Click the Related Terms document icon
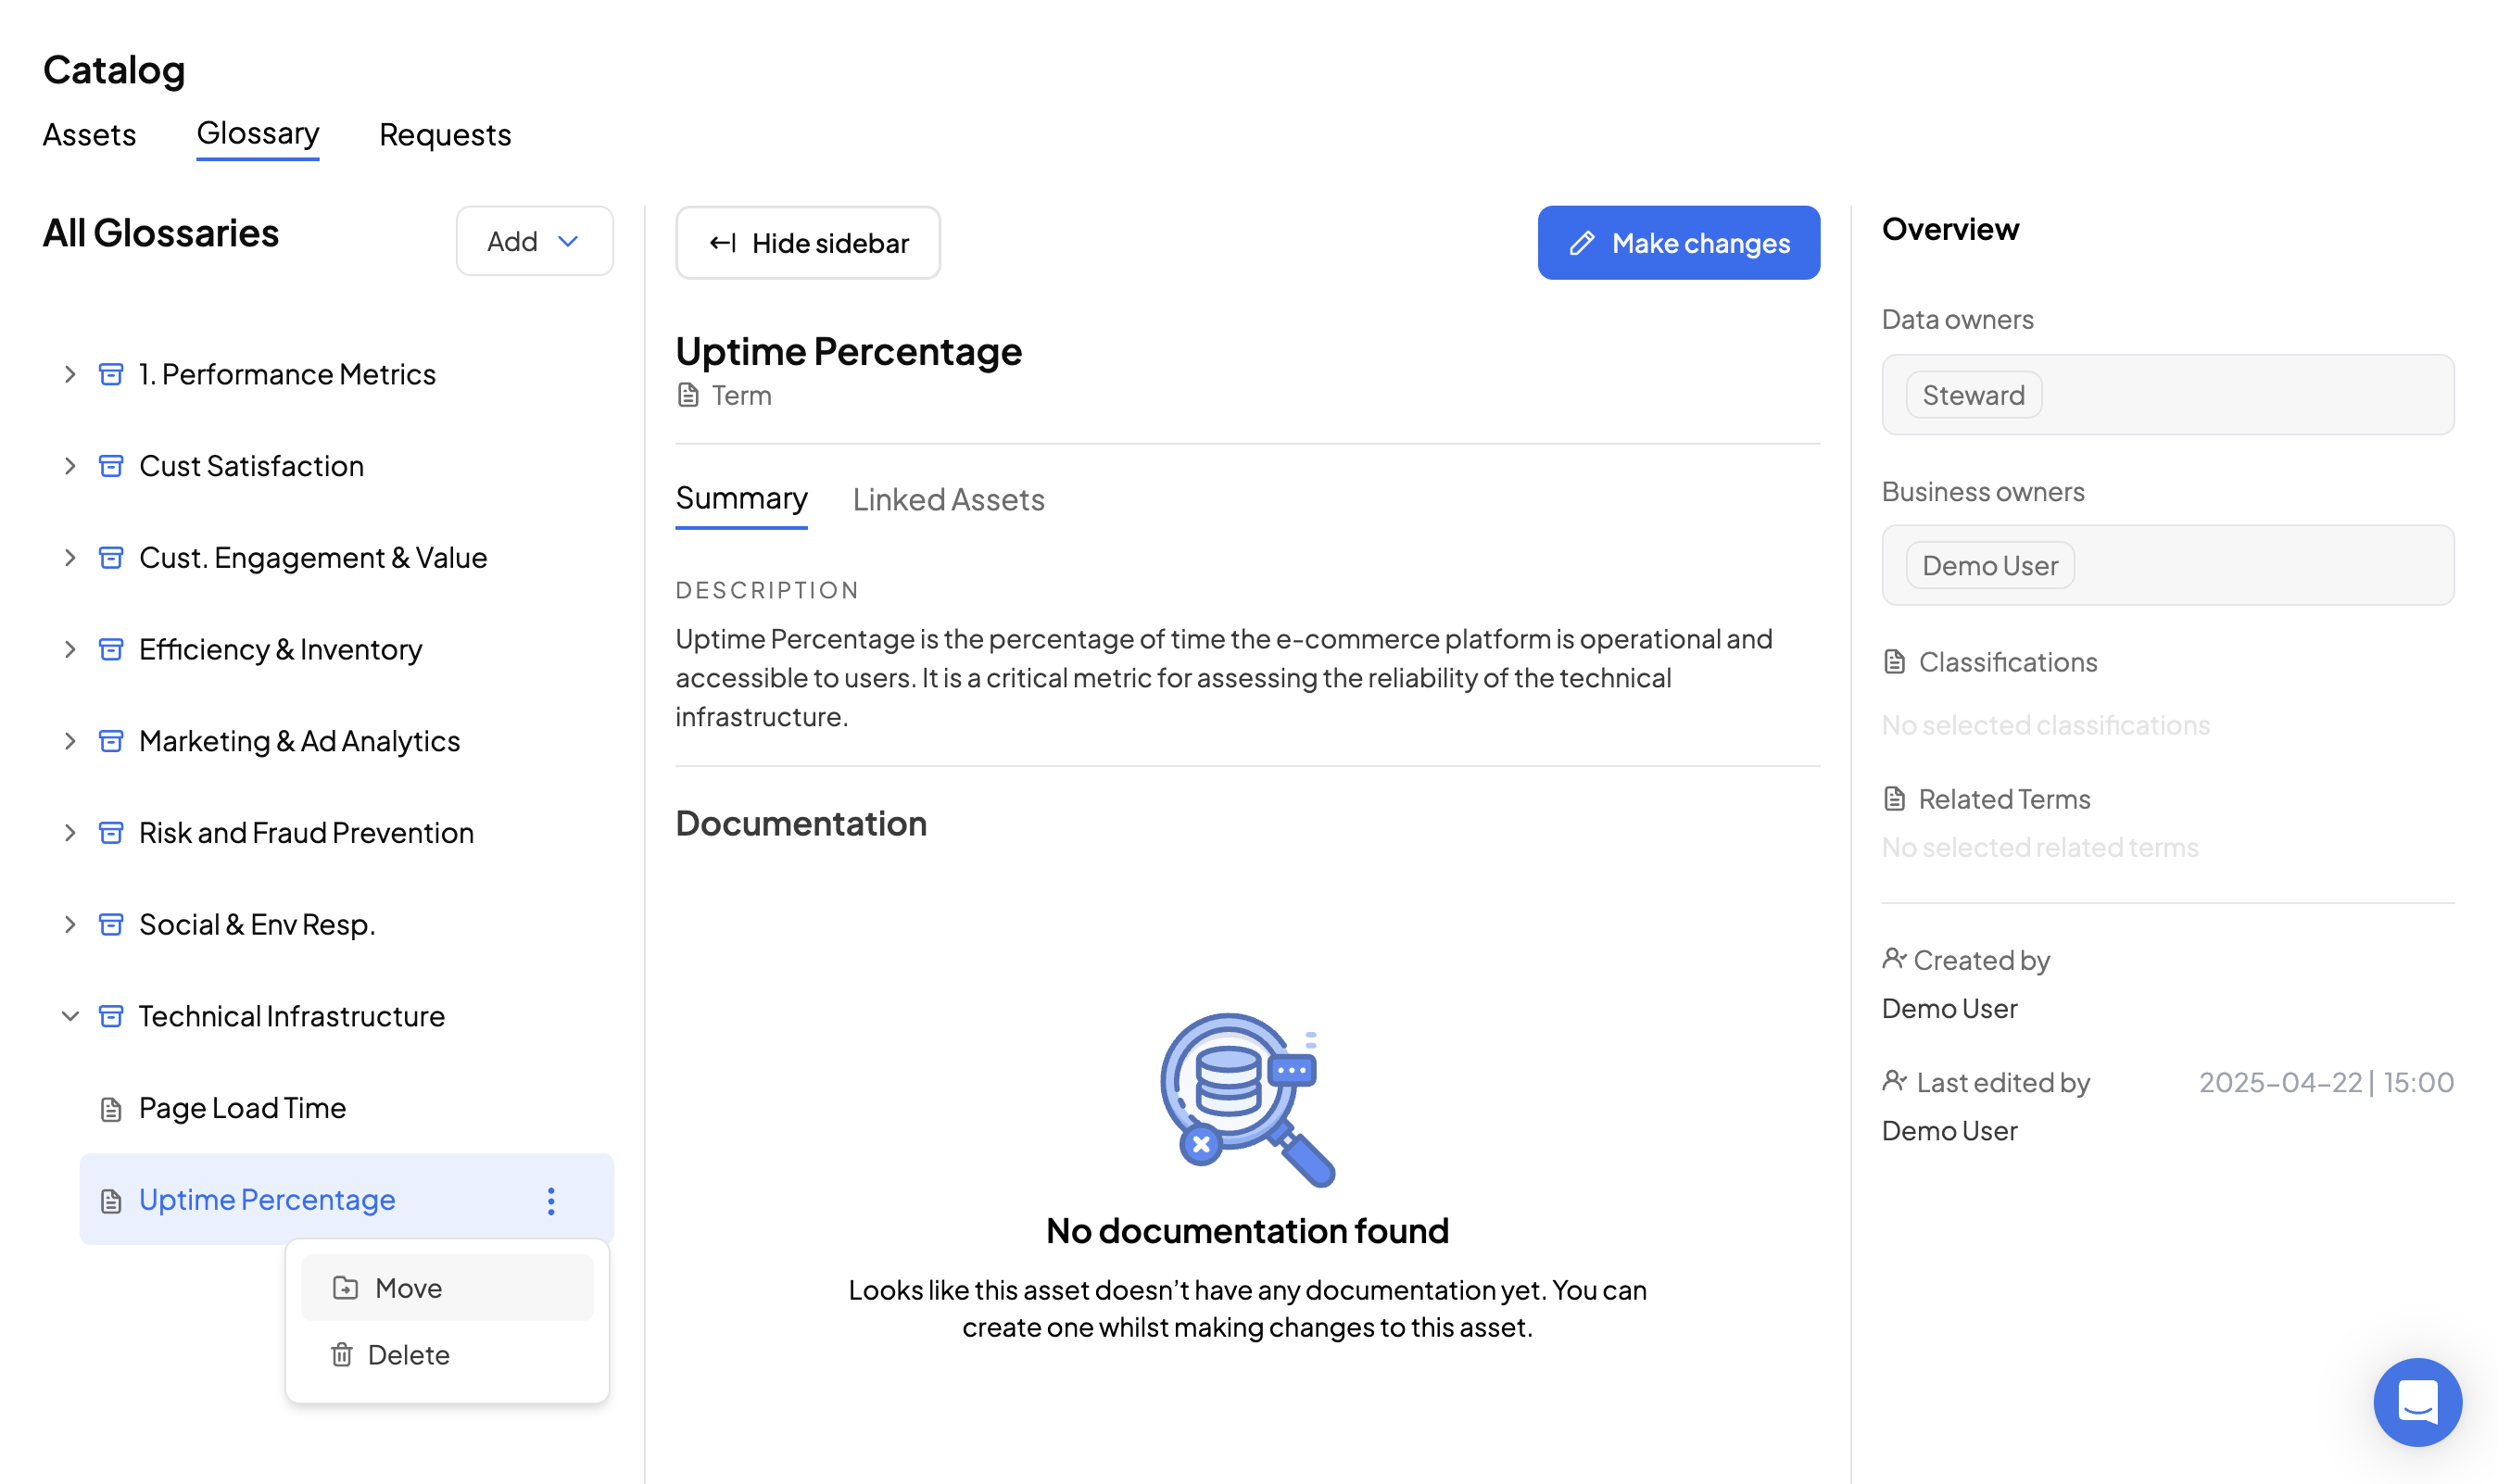The height and width of the screenshot is (1484, 2498). coord(1894,799)
